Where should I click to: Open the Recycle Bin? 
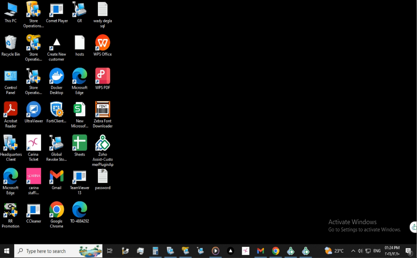[11, 46]
